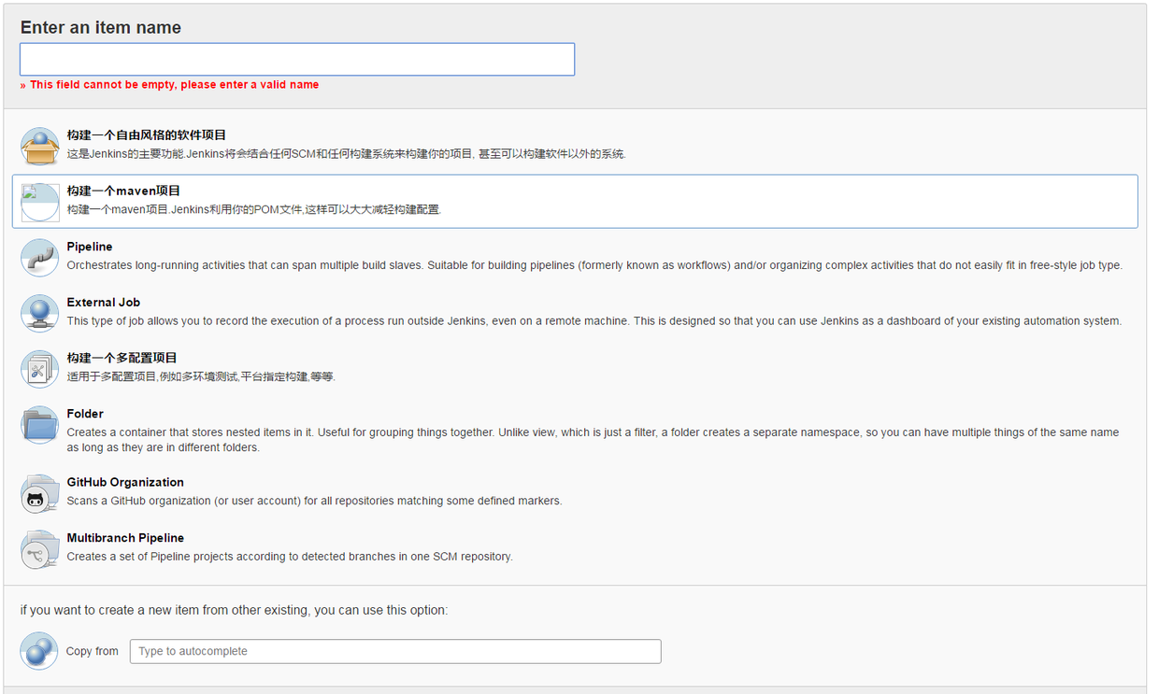Click the External Job description text
This screenshot has width=1159, height=694.
594,321
